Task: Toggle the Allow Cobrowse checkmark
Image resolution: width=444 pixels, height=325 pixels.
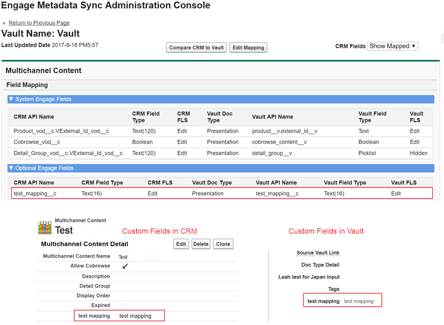Action: pyautogui.click(x=125, y=266)
